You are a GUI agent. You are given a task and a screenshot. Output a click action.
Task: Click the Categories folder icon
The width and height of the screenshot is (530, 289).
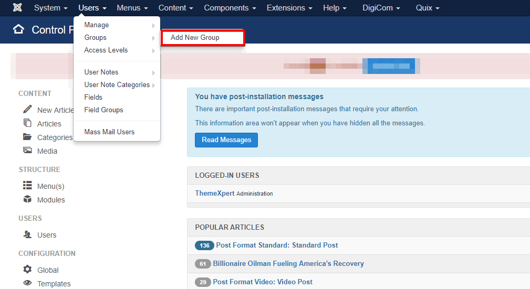point(27,137)
